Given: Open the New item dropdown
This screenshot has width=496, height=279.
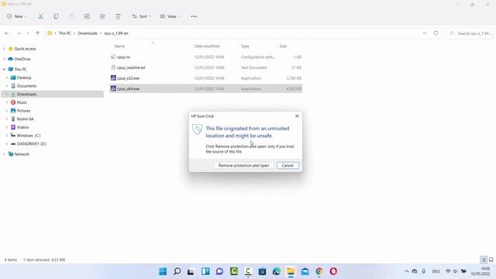Looking at the screenshot, I should click(16, 16).
